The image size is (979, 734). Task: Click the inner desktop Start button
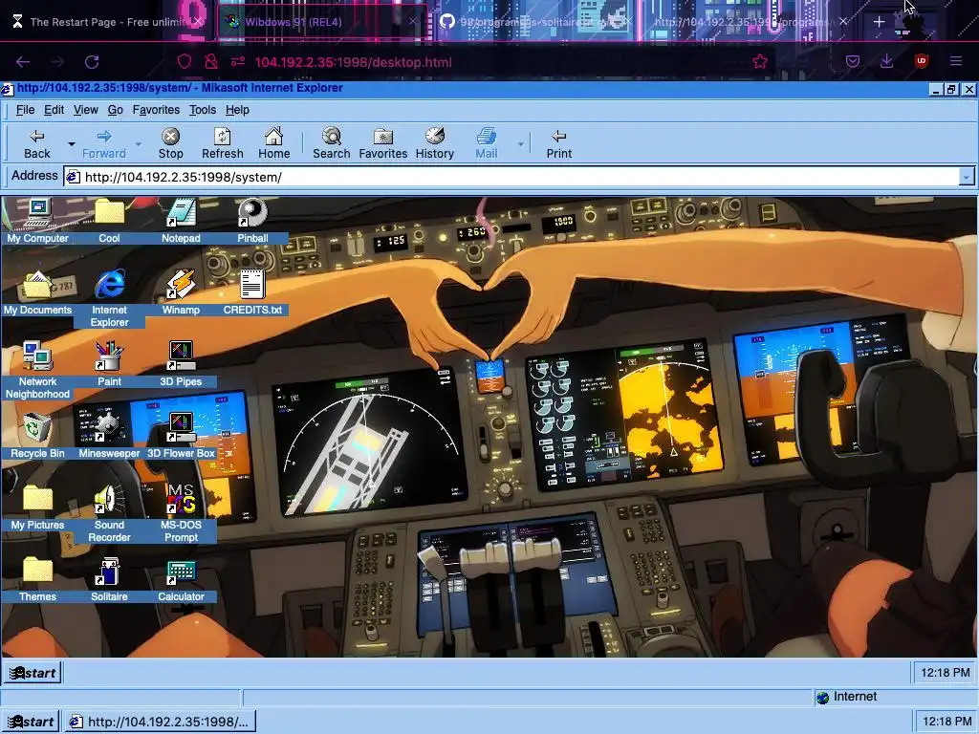pyautogui.click(x=33, y=672)
